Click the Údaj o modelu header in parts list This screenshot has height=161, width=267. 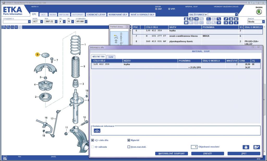[253, 27]
